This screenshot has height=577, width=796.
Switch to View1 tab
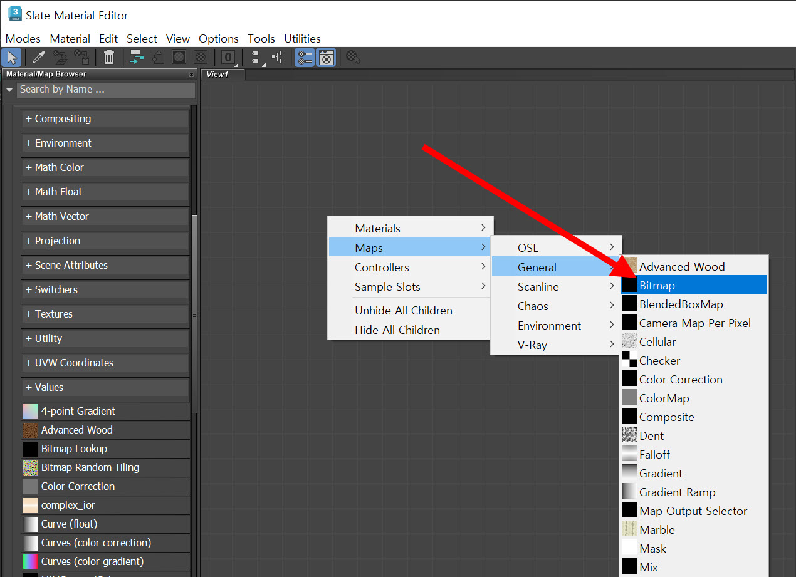click(x=223, y=75)
